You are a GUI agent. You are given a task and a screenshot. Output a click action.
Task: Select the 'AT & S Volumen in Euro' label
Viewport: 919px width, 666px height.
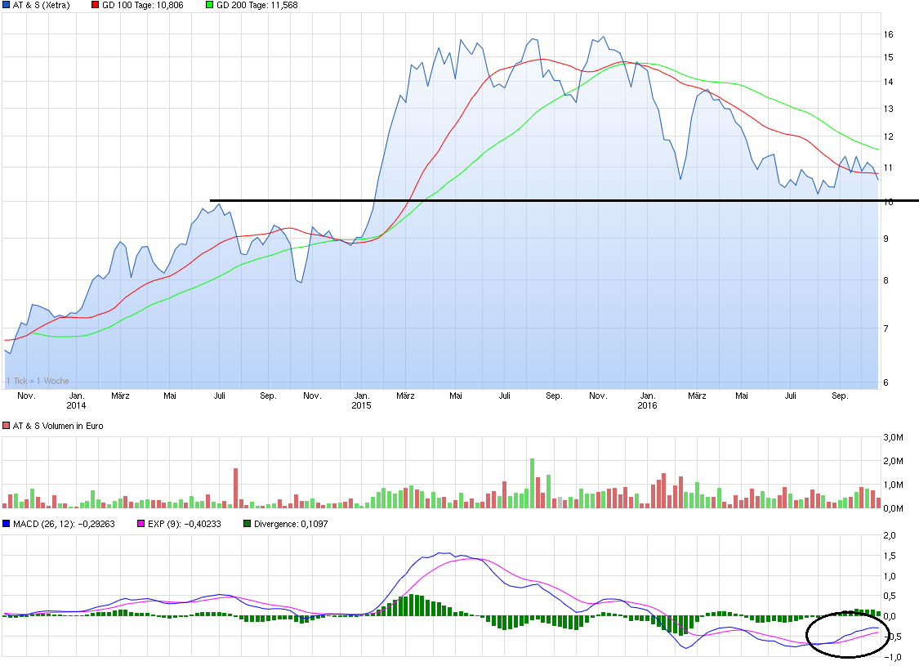click(58, 427)
